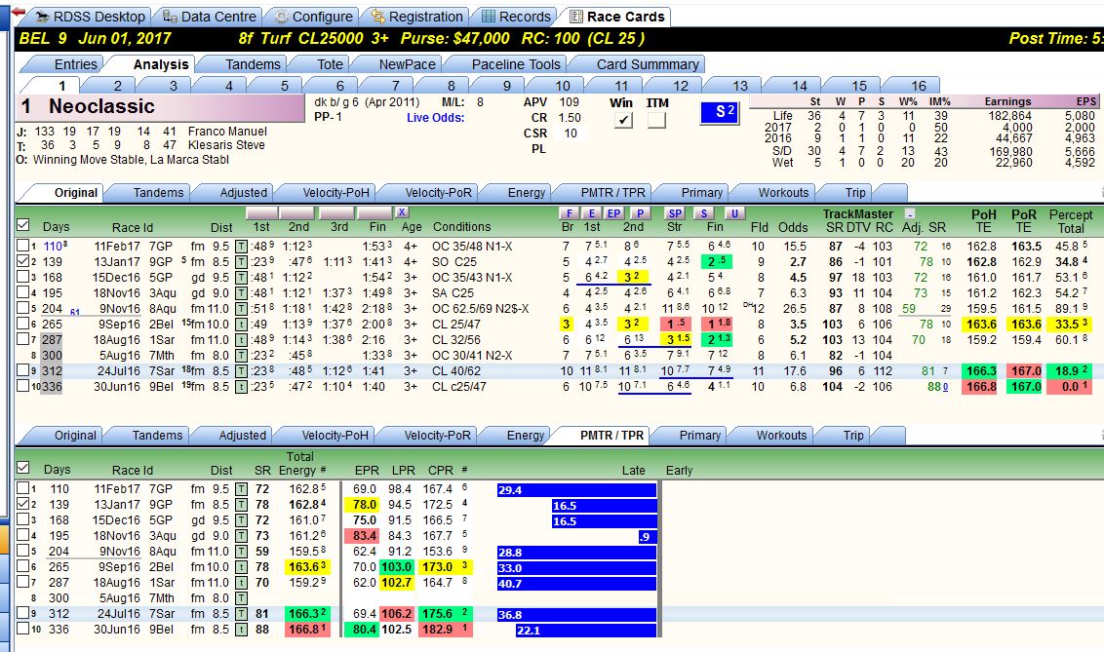Click the gear icon on Configure tab

click(x=282, y=17)
